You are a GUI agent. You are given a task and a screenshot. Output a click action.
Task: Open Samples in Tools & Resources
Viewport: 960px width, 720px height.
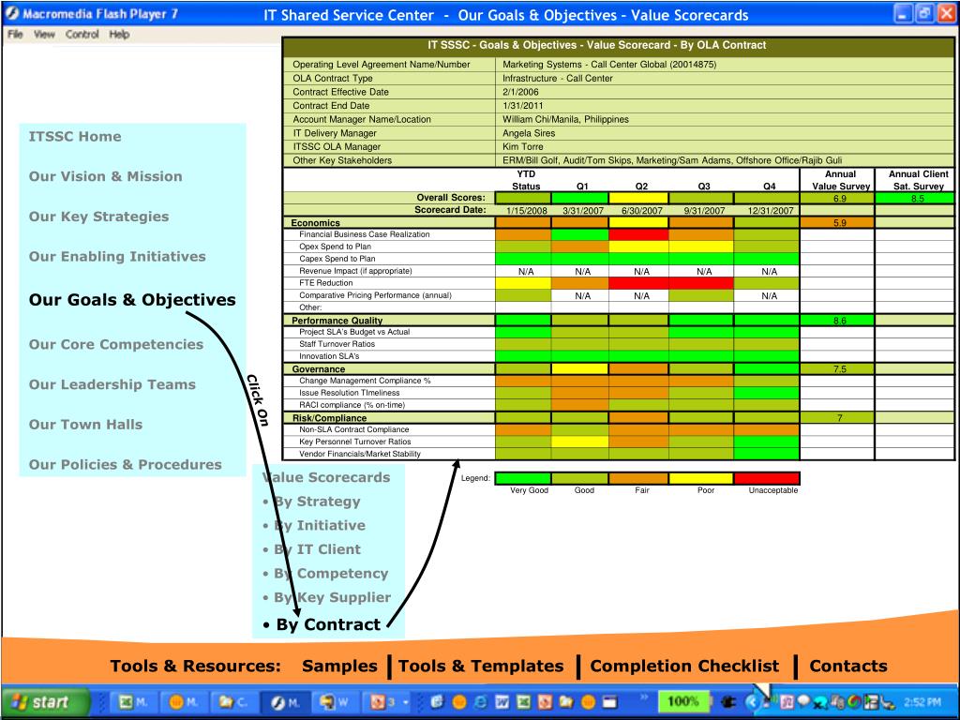point(339,667)
